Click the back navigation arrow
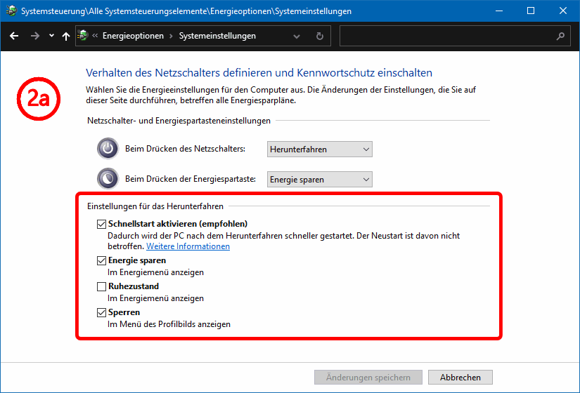This screenshot has width=580, height=393. [x=14, y=36]
